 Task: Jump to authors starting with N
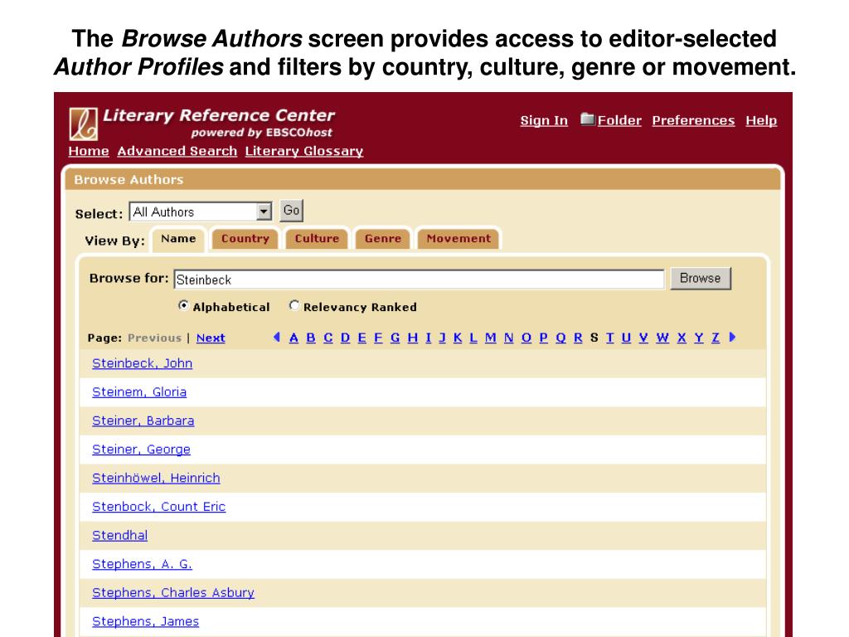pos(508,338)
